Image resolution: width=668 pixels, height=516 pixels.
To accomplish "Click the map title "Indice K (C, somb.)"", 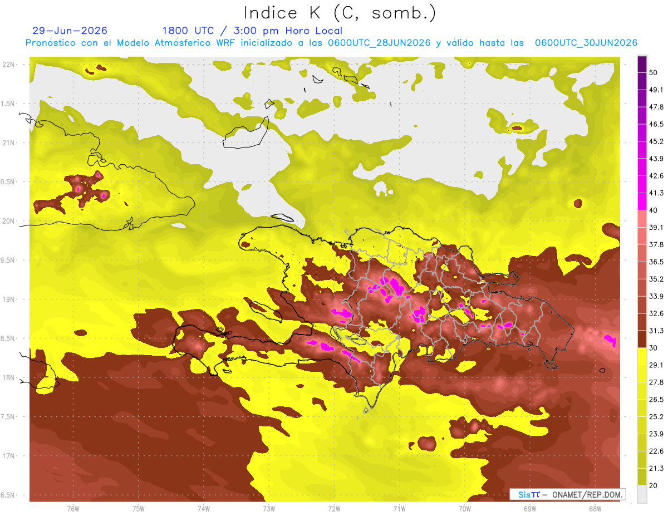I will 340,13.
